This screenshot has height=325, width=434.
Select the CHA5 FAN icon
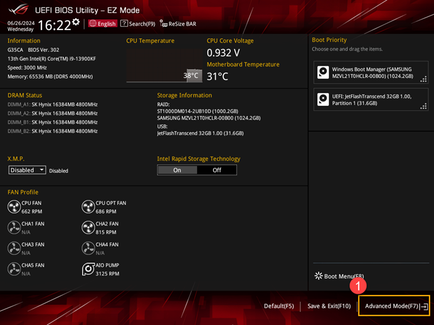[14, 269]
